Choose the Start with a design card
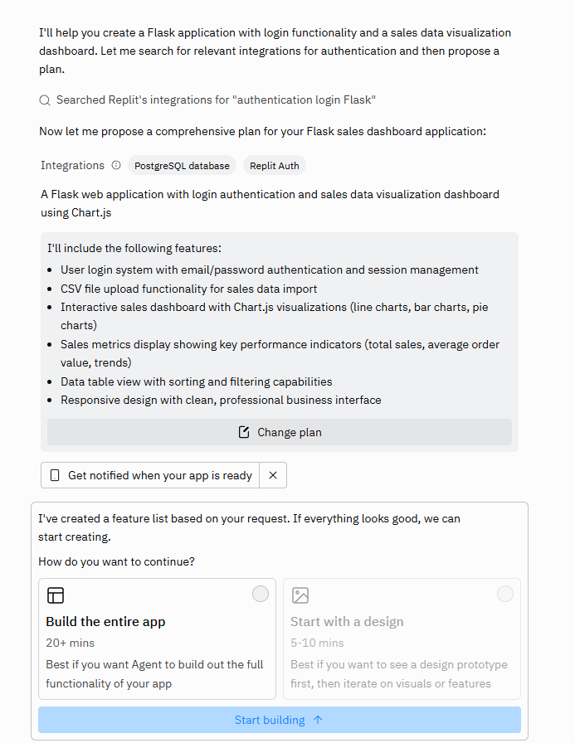Viewport: 575px width, 743px height. pos(402,639)
